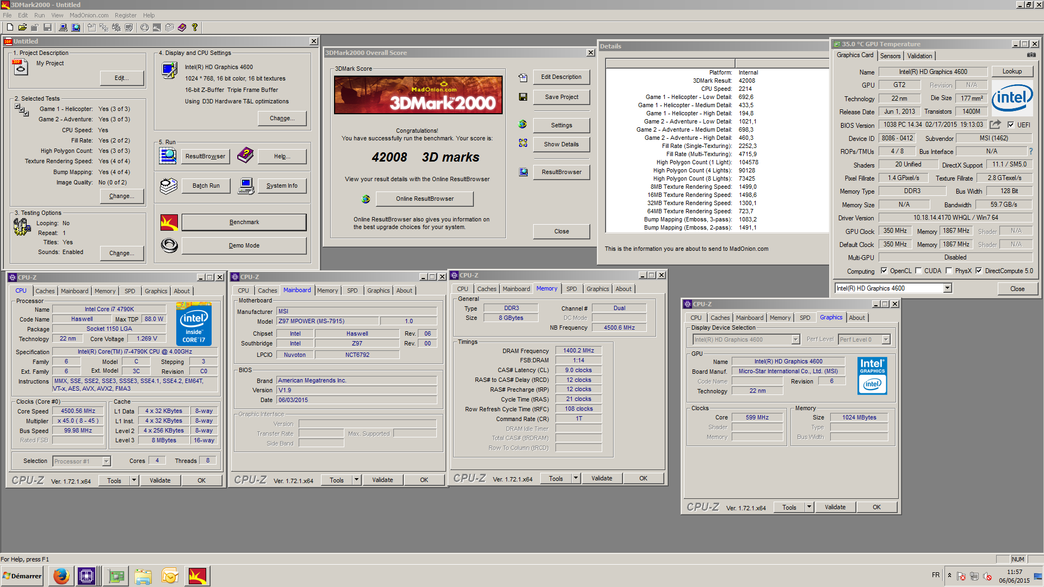The width and height of the screenshot is (1044, 587).
Task: Open Tools dropdown arrow in CPU-Z Mainboard window
Action: pos(357,480)
